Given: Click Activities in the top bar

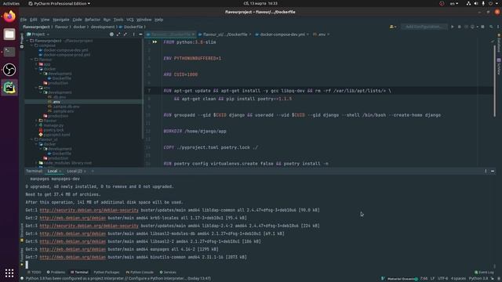Looking at the screenshot, I should click(x=11, y=3).
